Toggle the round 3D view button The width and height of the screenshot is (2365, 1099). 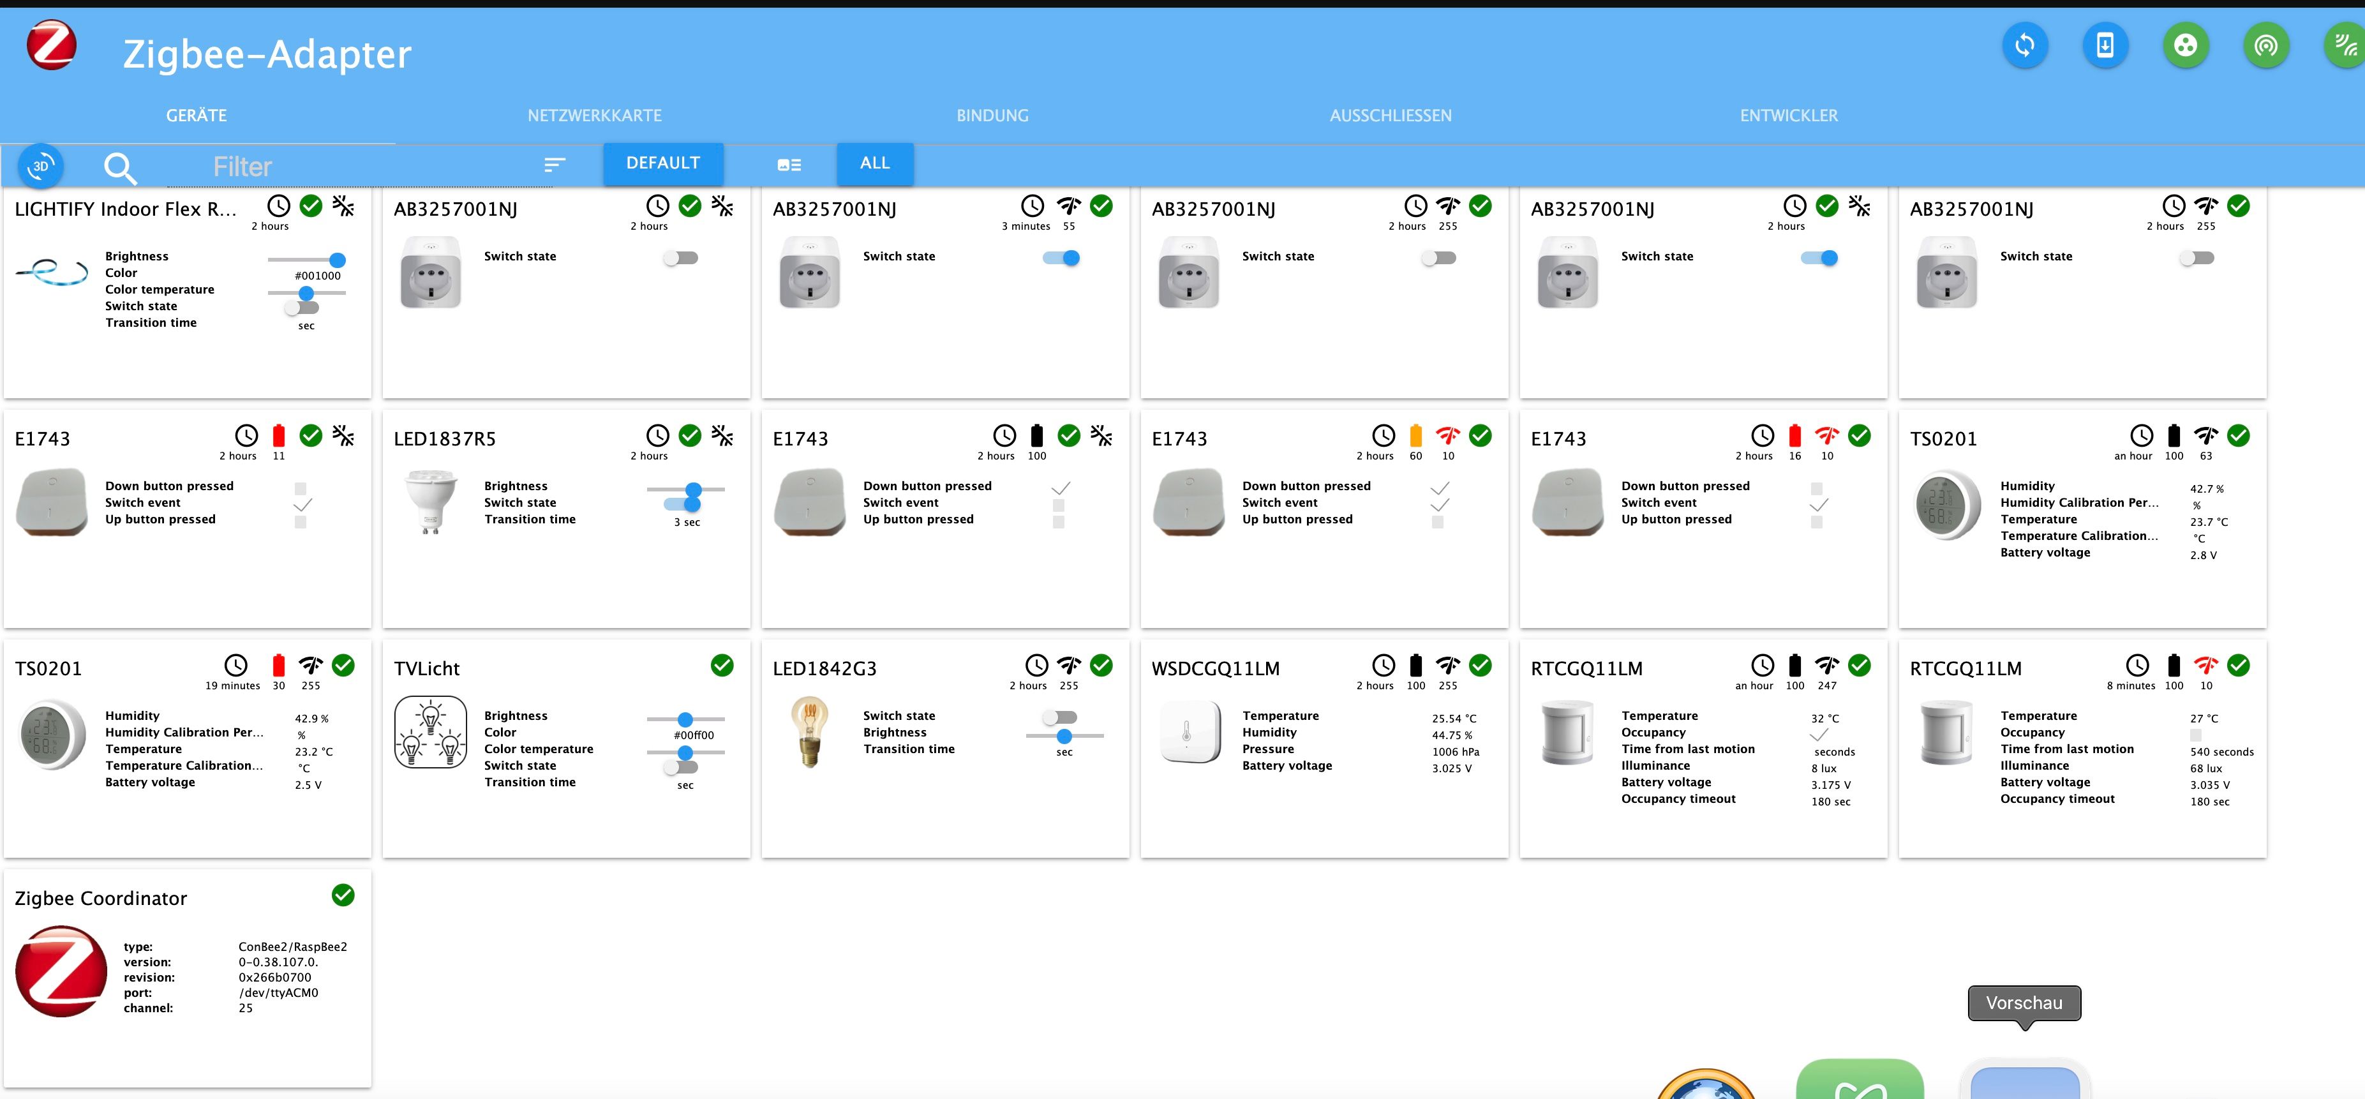coord(40,166)
